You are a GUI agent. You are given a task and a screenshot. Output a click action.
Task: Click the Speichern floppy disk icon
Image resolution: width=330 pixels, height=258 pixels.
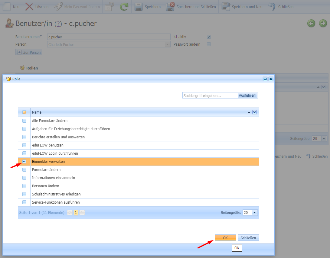(x=139, y=7)
